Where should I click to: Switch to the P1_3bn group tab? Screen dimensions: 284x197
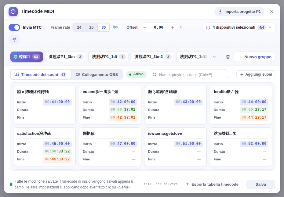[x=66, y=57]
